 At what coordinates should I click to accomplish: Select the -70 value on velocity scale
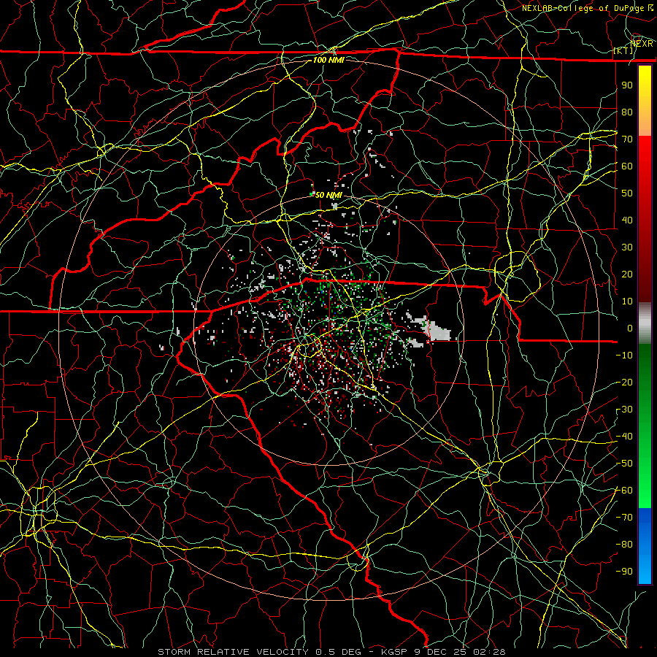coord(624,518)
